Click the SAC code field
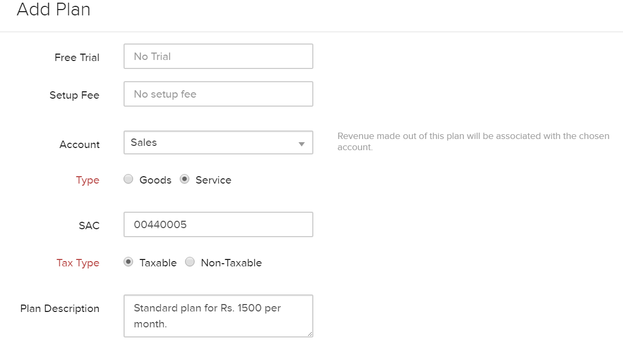 218,224
